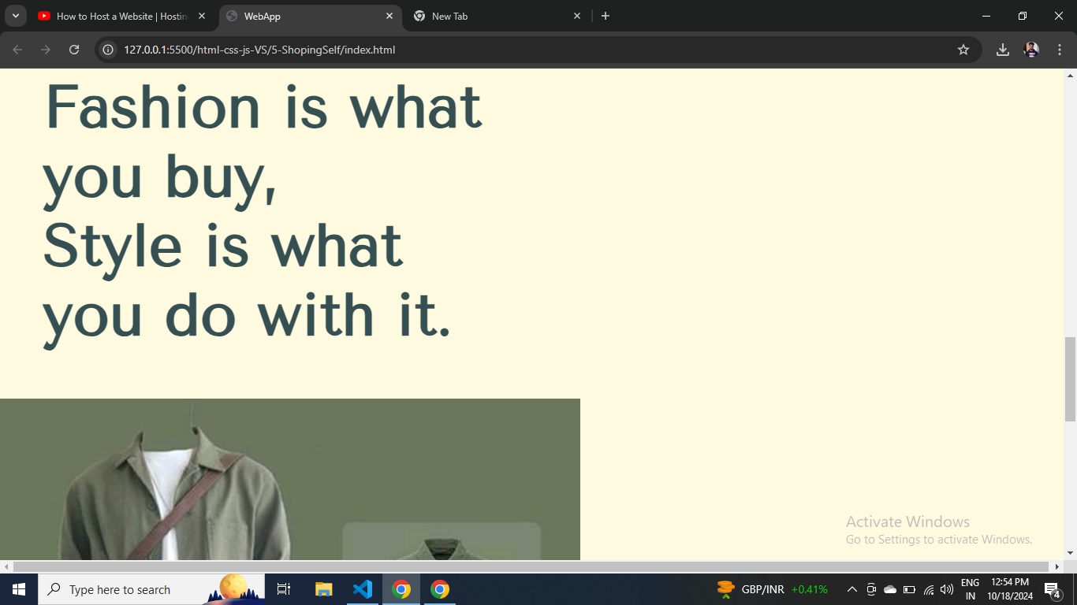Select the active Chrome taskbar icon

pos(401,589)
